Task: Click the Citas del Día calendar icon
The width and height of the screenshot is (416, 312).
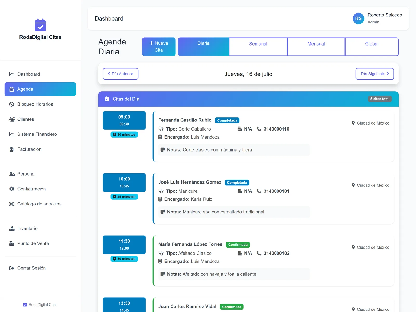Action: (107, 99)
